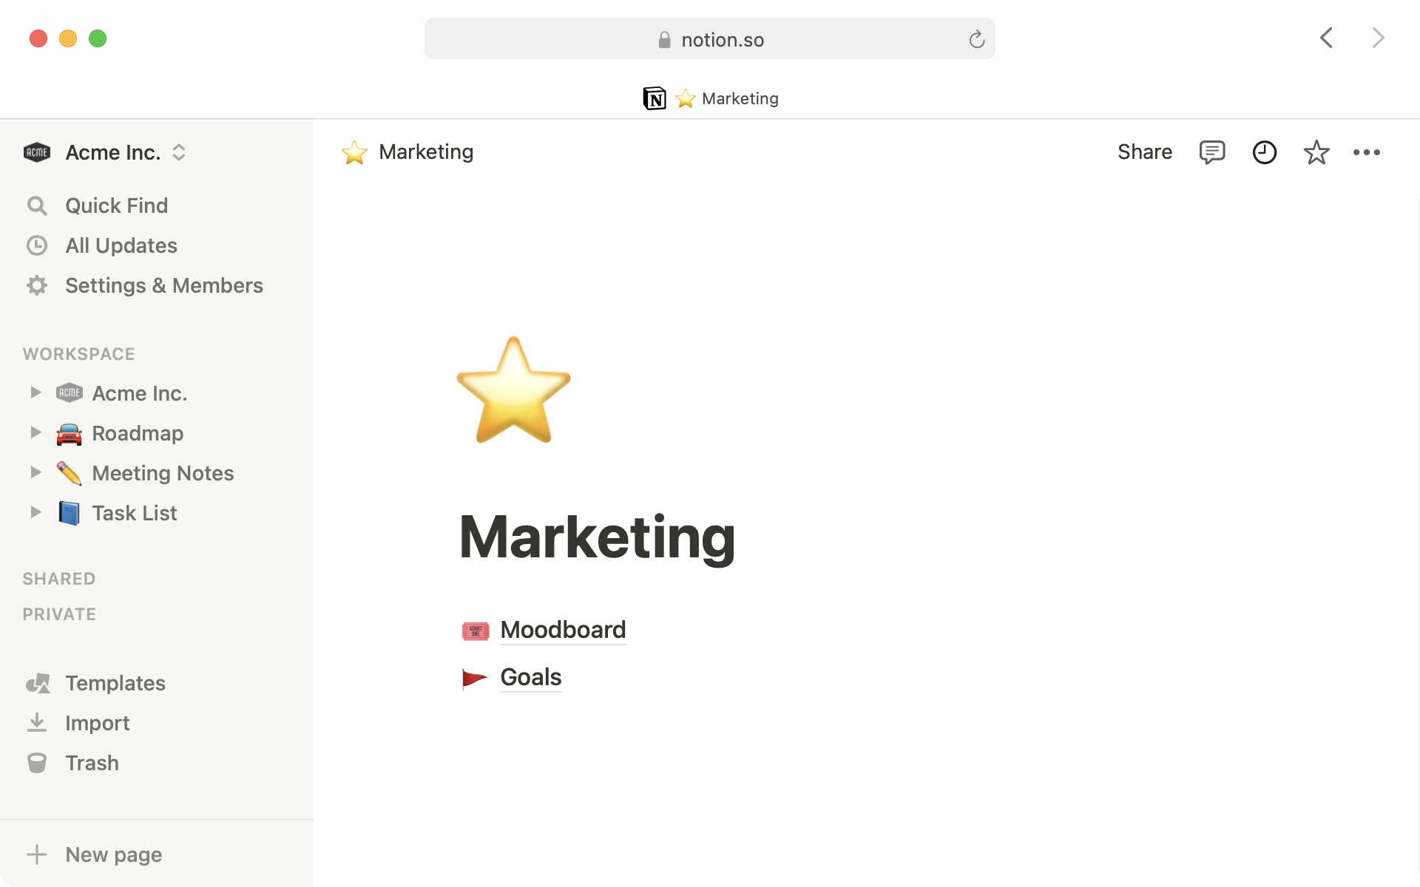Viewport: 1420px width, 887px height.
Task: Click the New page plus button
Action: 35,854
